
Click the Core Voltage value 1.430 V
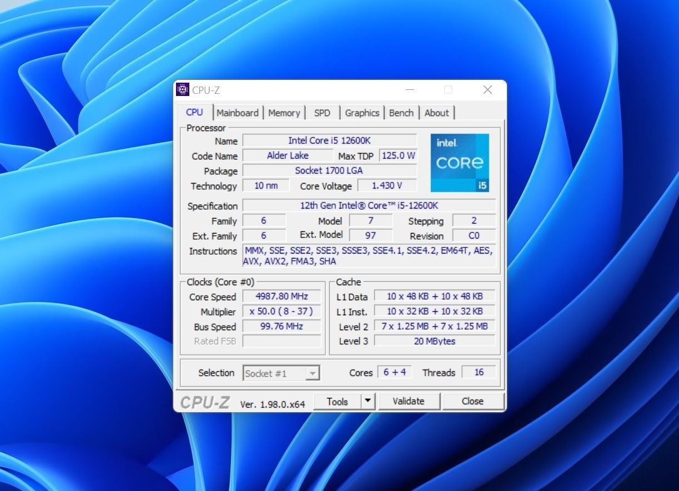387,185
